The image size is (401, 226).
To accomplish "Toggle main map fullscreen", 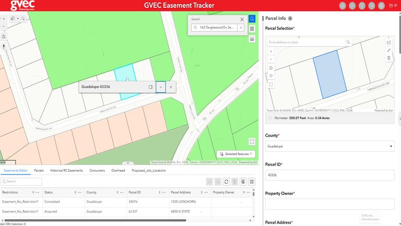I will click(x=252, y=141).
